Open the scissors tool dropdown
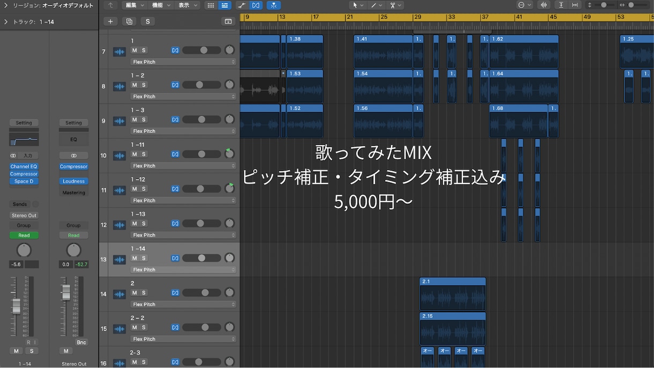This screenshot has width=654, height=368. [396, 5]
